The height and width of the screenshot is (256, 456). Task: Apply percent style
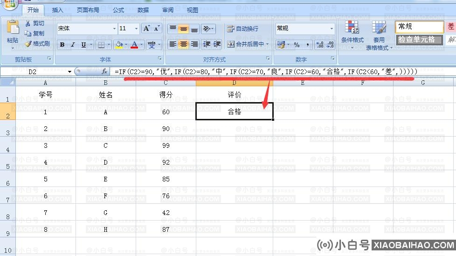pyautogui.click(x=297, y=44)
